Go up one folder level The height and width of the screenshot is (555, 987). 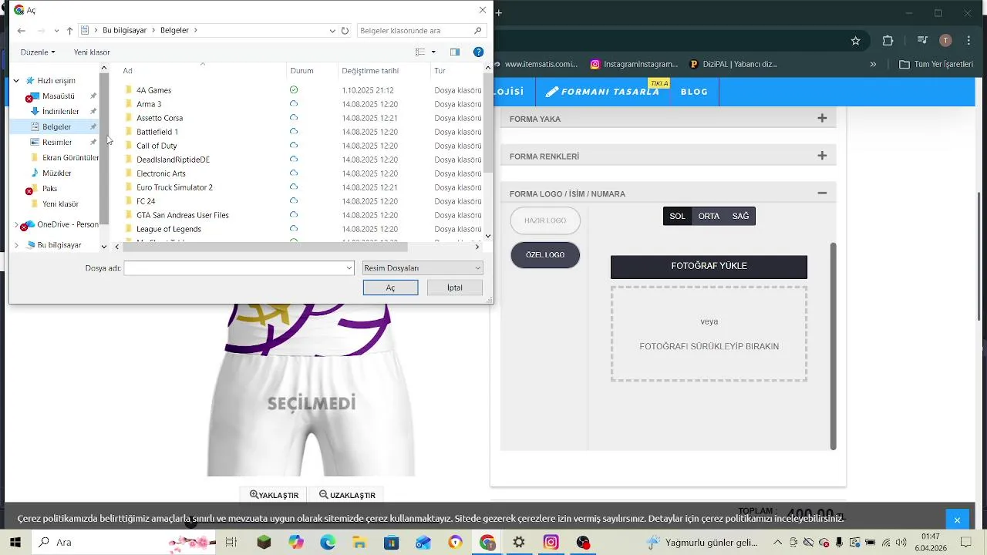pos(69,31)
